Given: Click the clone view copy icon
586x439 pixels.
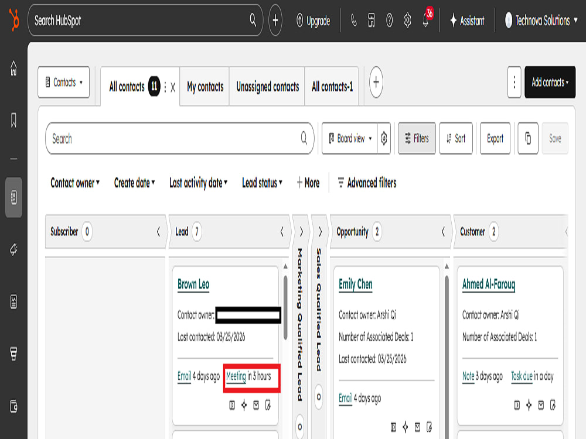Looking at the screenshot, I should tap(528, 139).
